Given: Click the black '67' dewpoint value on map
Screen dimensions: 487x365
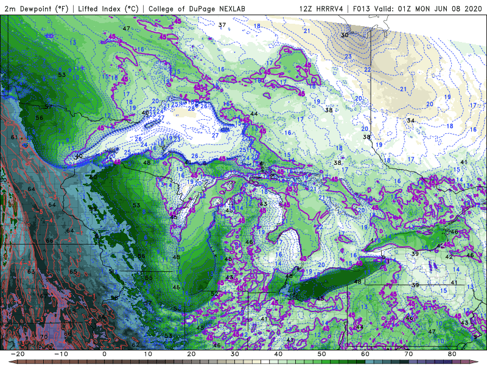Looking at the screenshot, I should [x=43, y=296].
